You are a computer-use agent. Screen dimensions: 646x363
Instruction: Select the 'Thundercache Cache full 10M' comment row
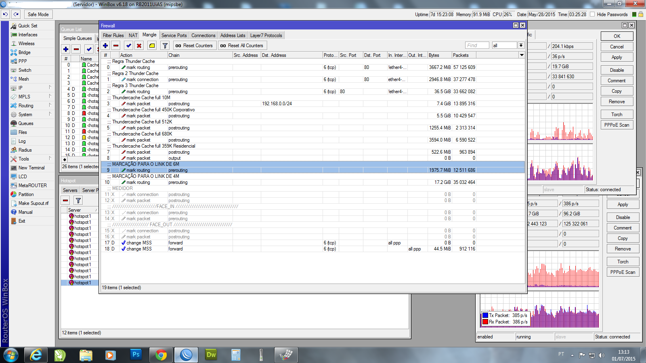pos(313,98)
